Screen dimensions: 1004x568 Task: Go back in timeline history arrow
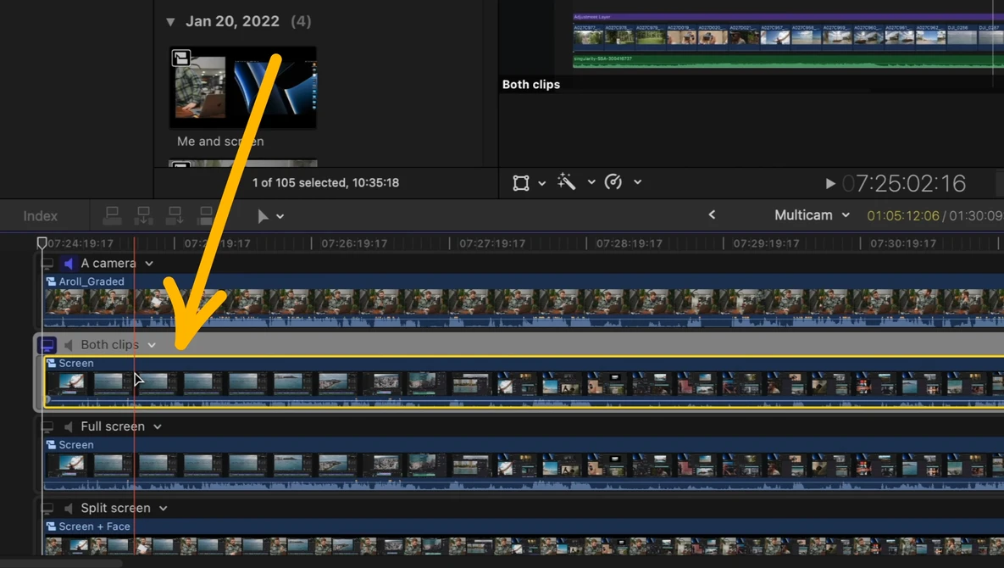pos(712,214)
